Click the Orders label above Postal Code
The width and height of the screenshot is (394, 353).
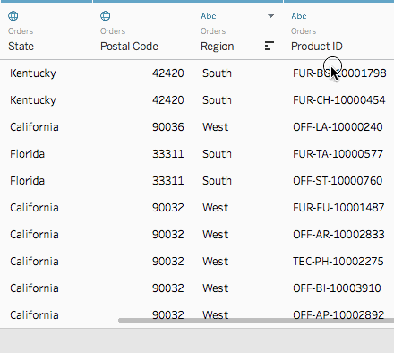(x=113, y=31)
